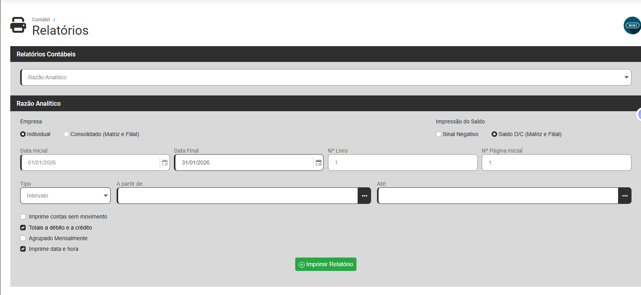Click the Imprimir Relatório button
This screenshot has width=641, height=295.
click(x=326, y=264)
